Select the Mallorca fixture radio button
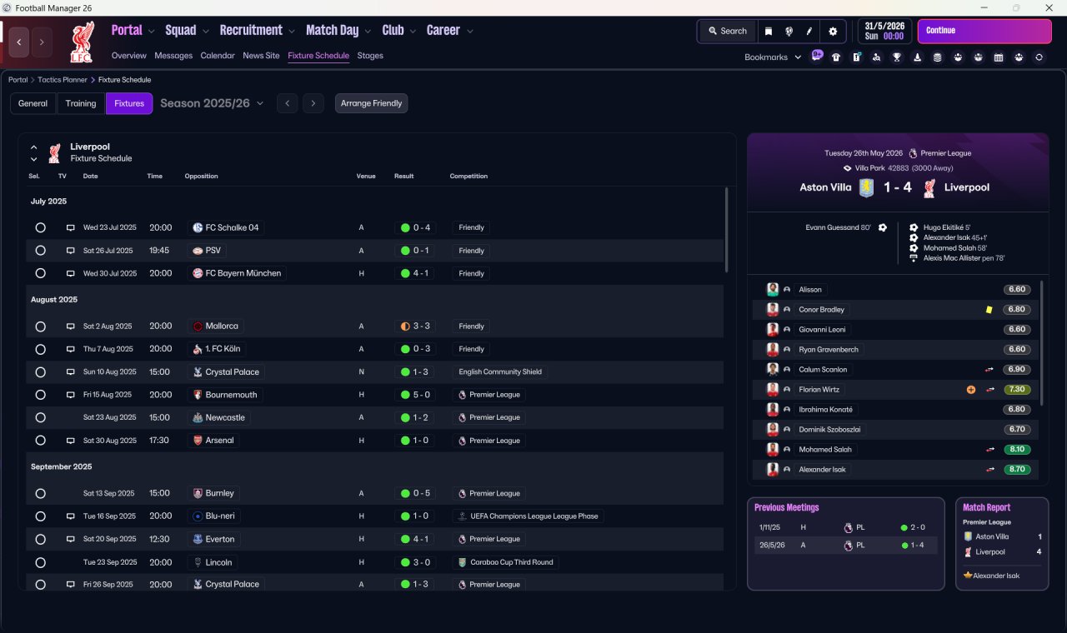Viewport: 1067px width, 633px height. pyautogui.click(x=40, y=326)
